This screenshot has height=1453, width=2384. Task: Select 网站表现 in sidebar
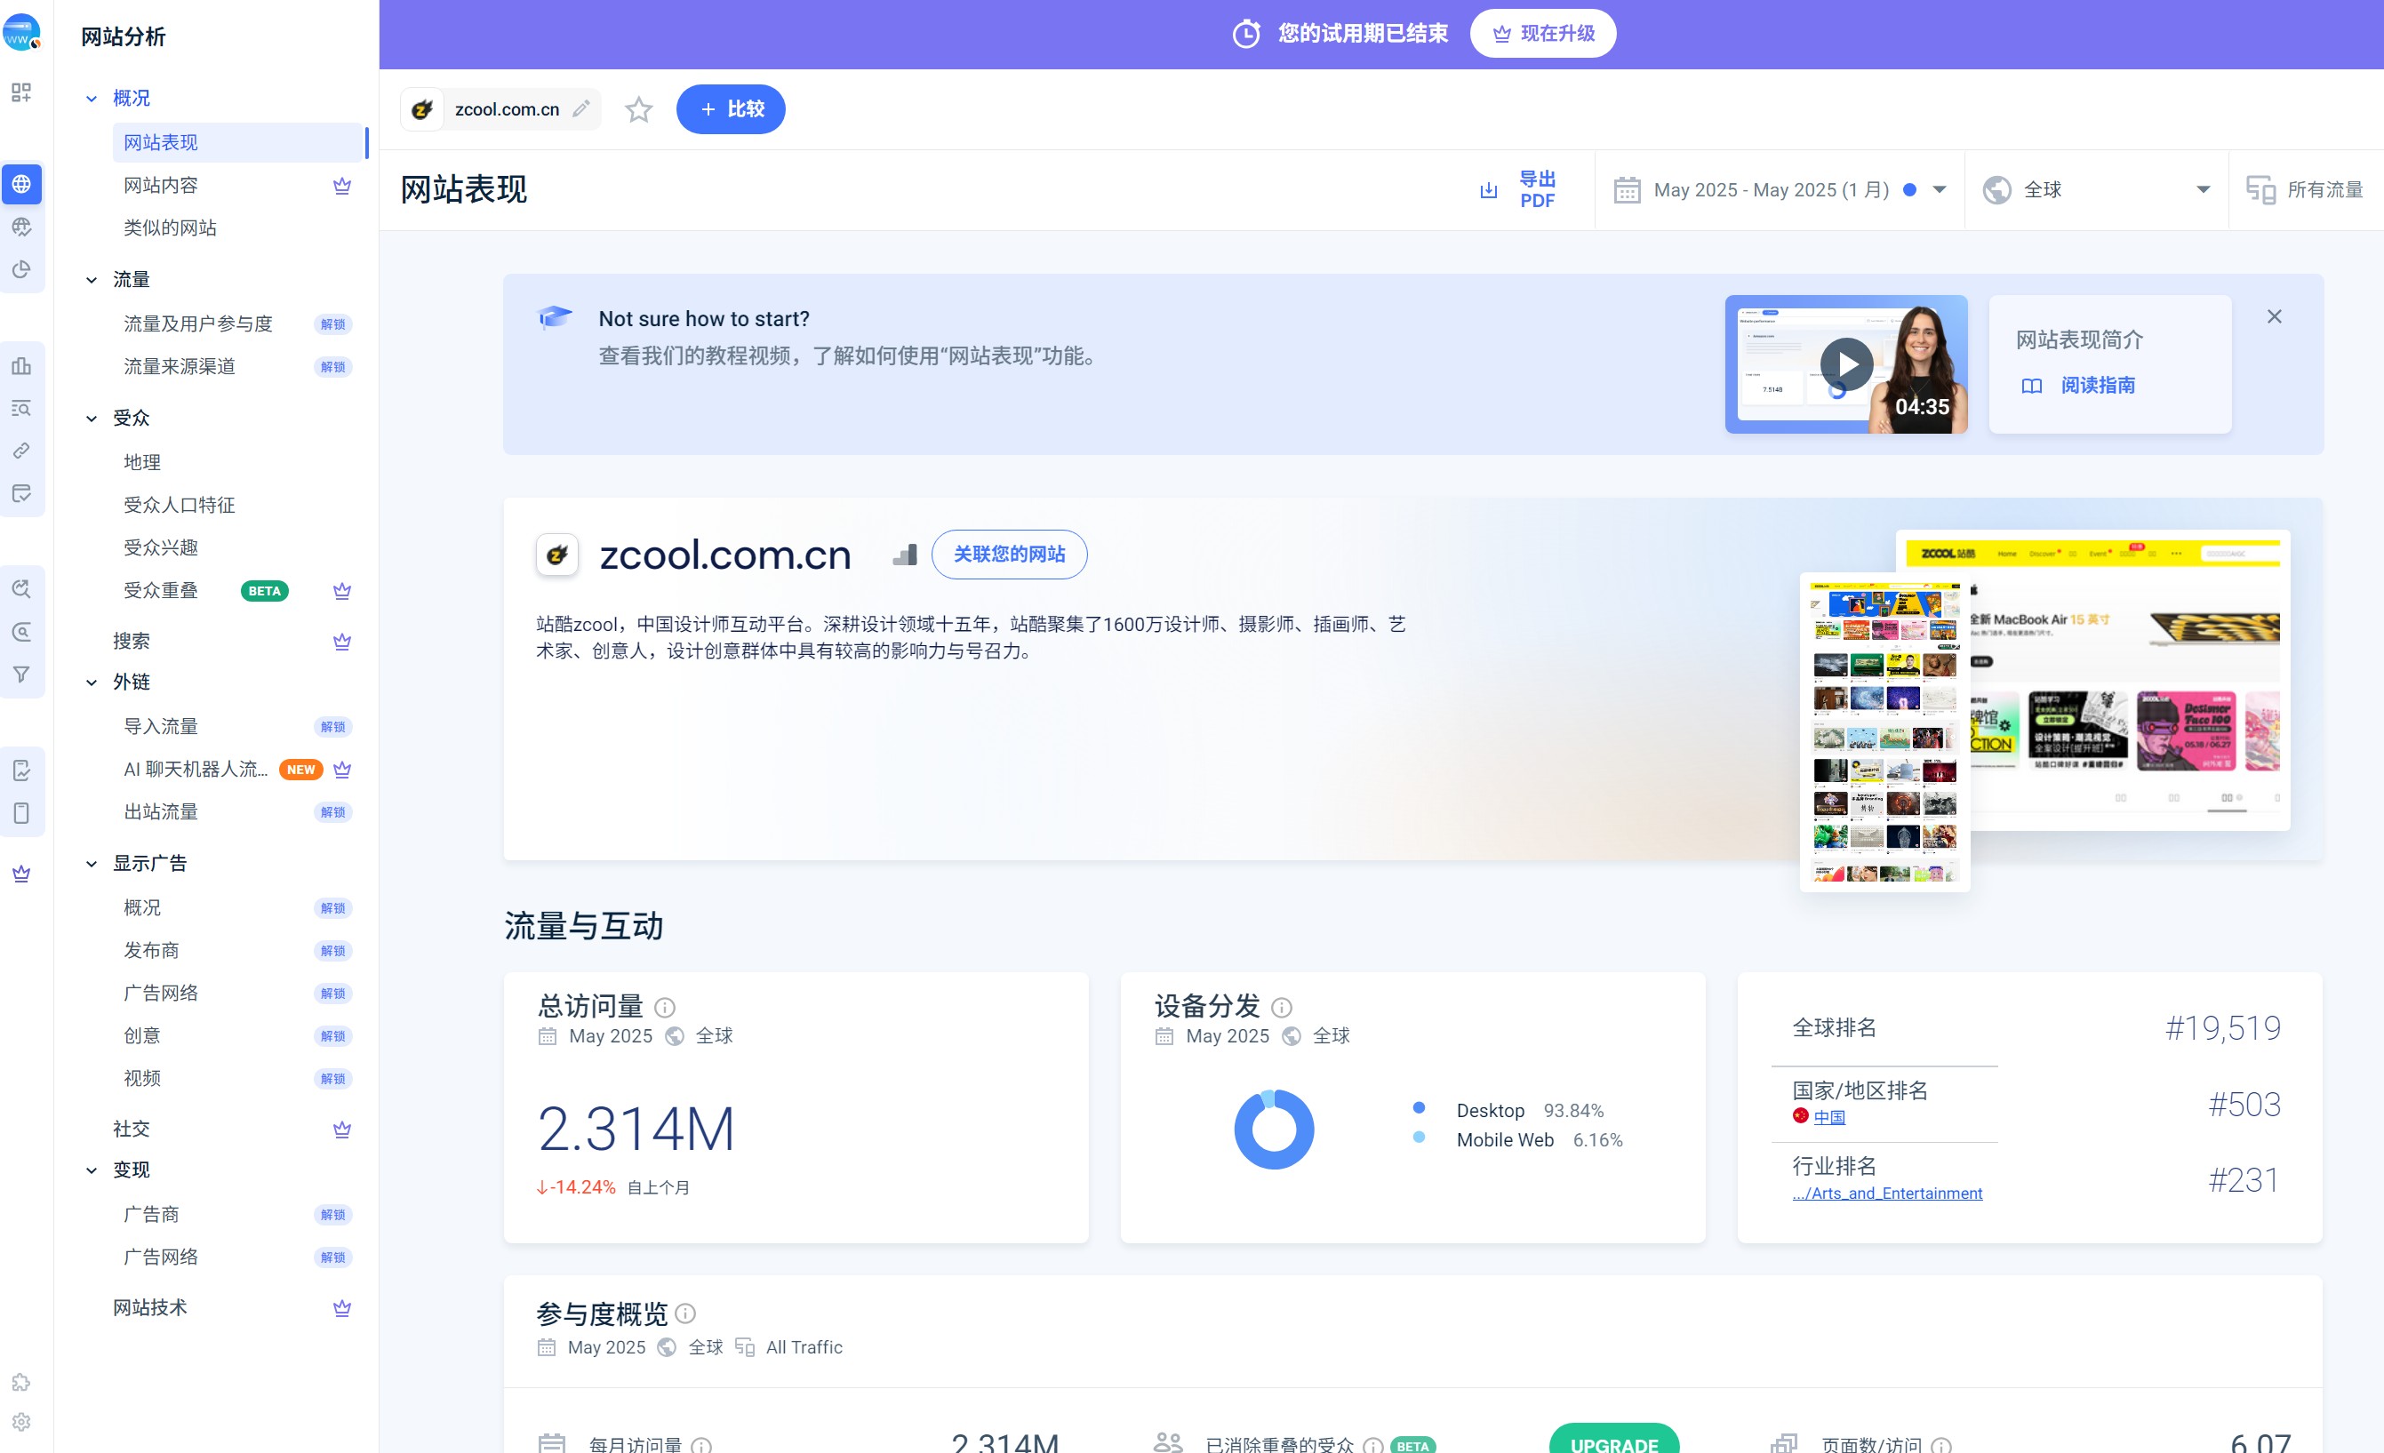(237, 142)
